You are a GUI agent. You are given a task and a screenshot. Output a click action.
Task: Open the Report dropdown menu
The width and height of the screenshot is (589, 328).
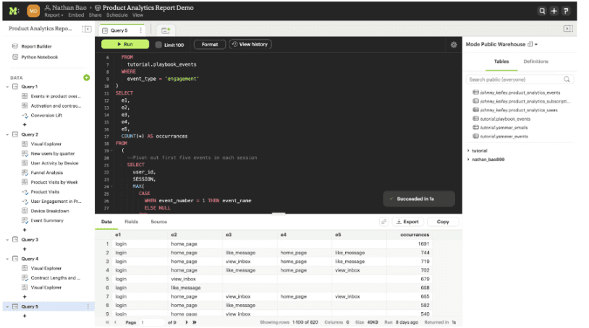tap(54, 15)
